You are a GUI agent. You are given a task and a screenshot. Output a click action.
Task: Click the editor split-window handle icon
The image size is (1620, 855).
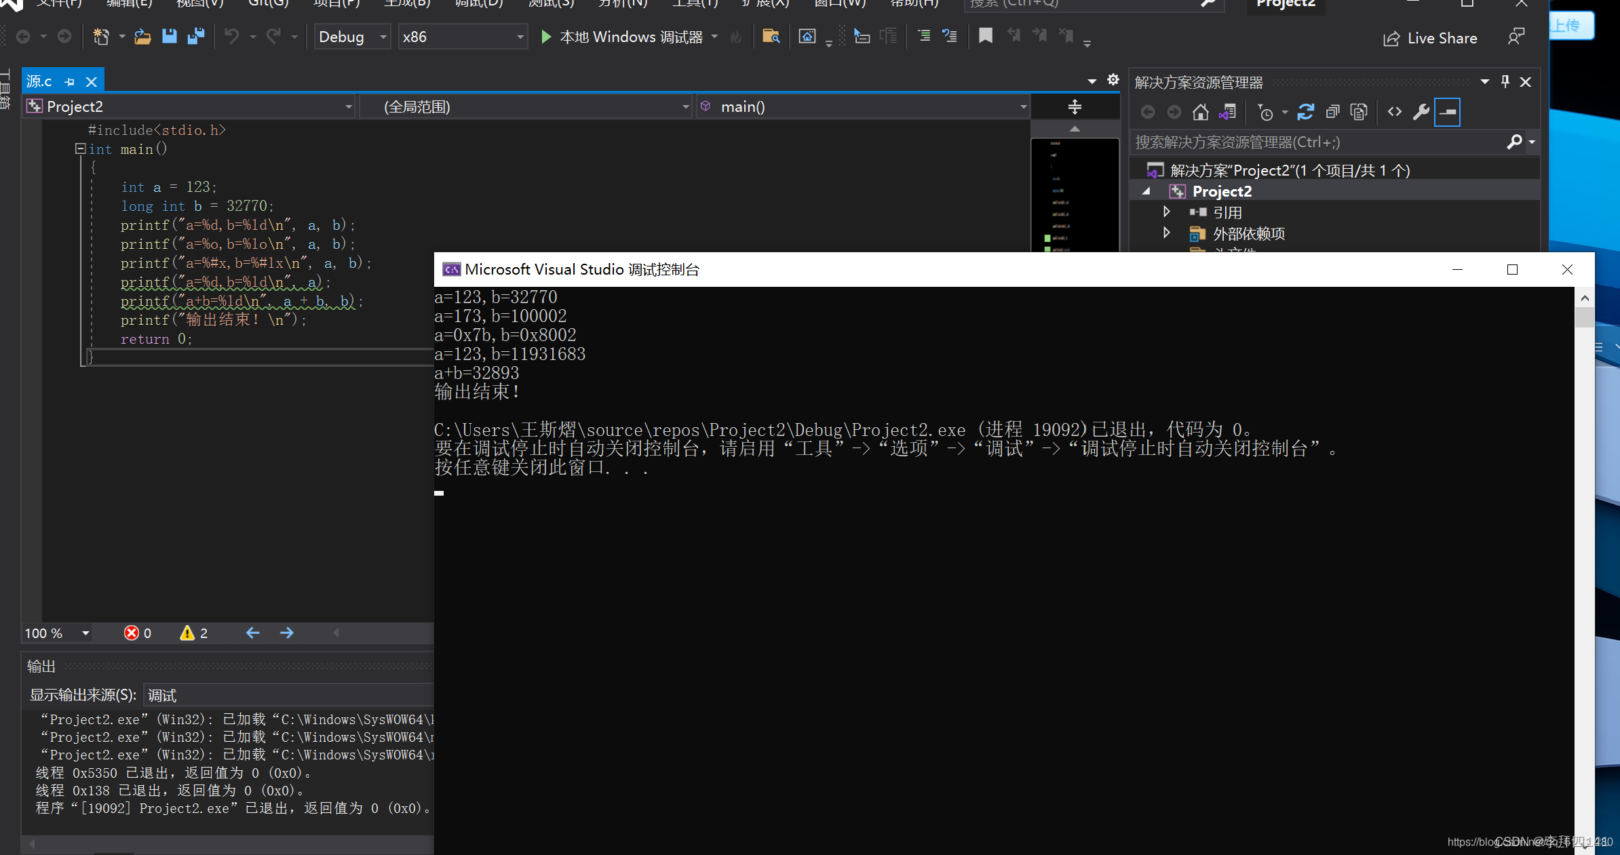[1075, 106]
